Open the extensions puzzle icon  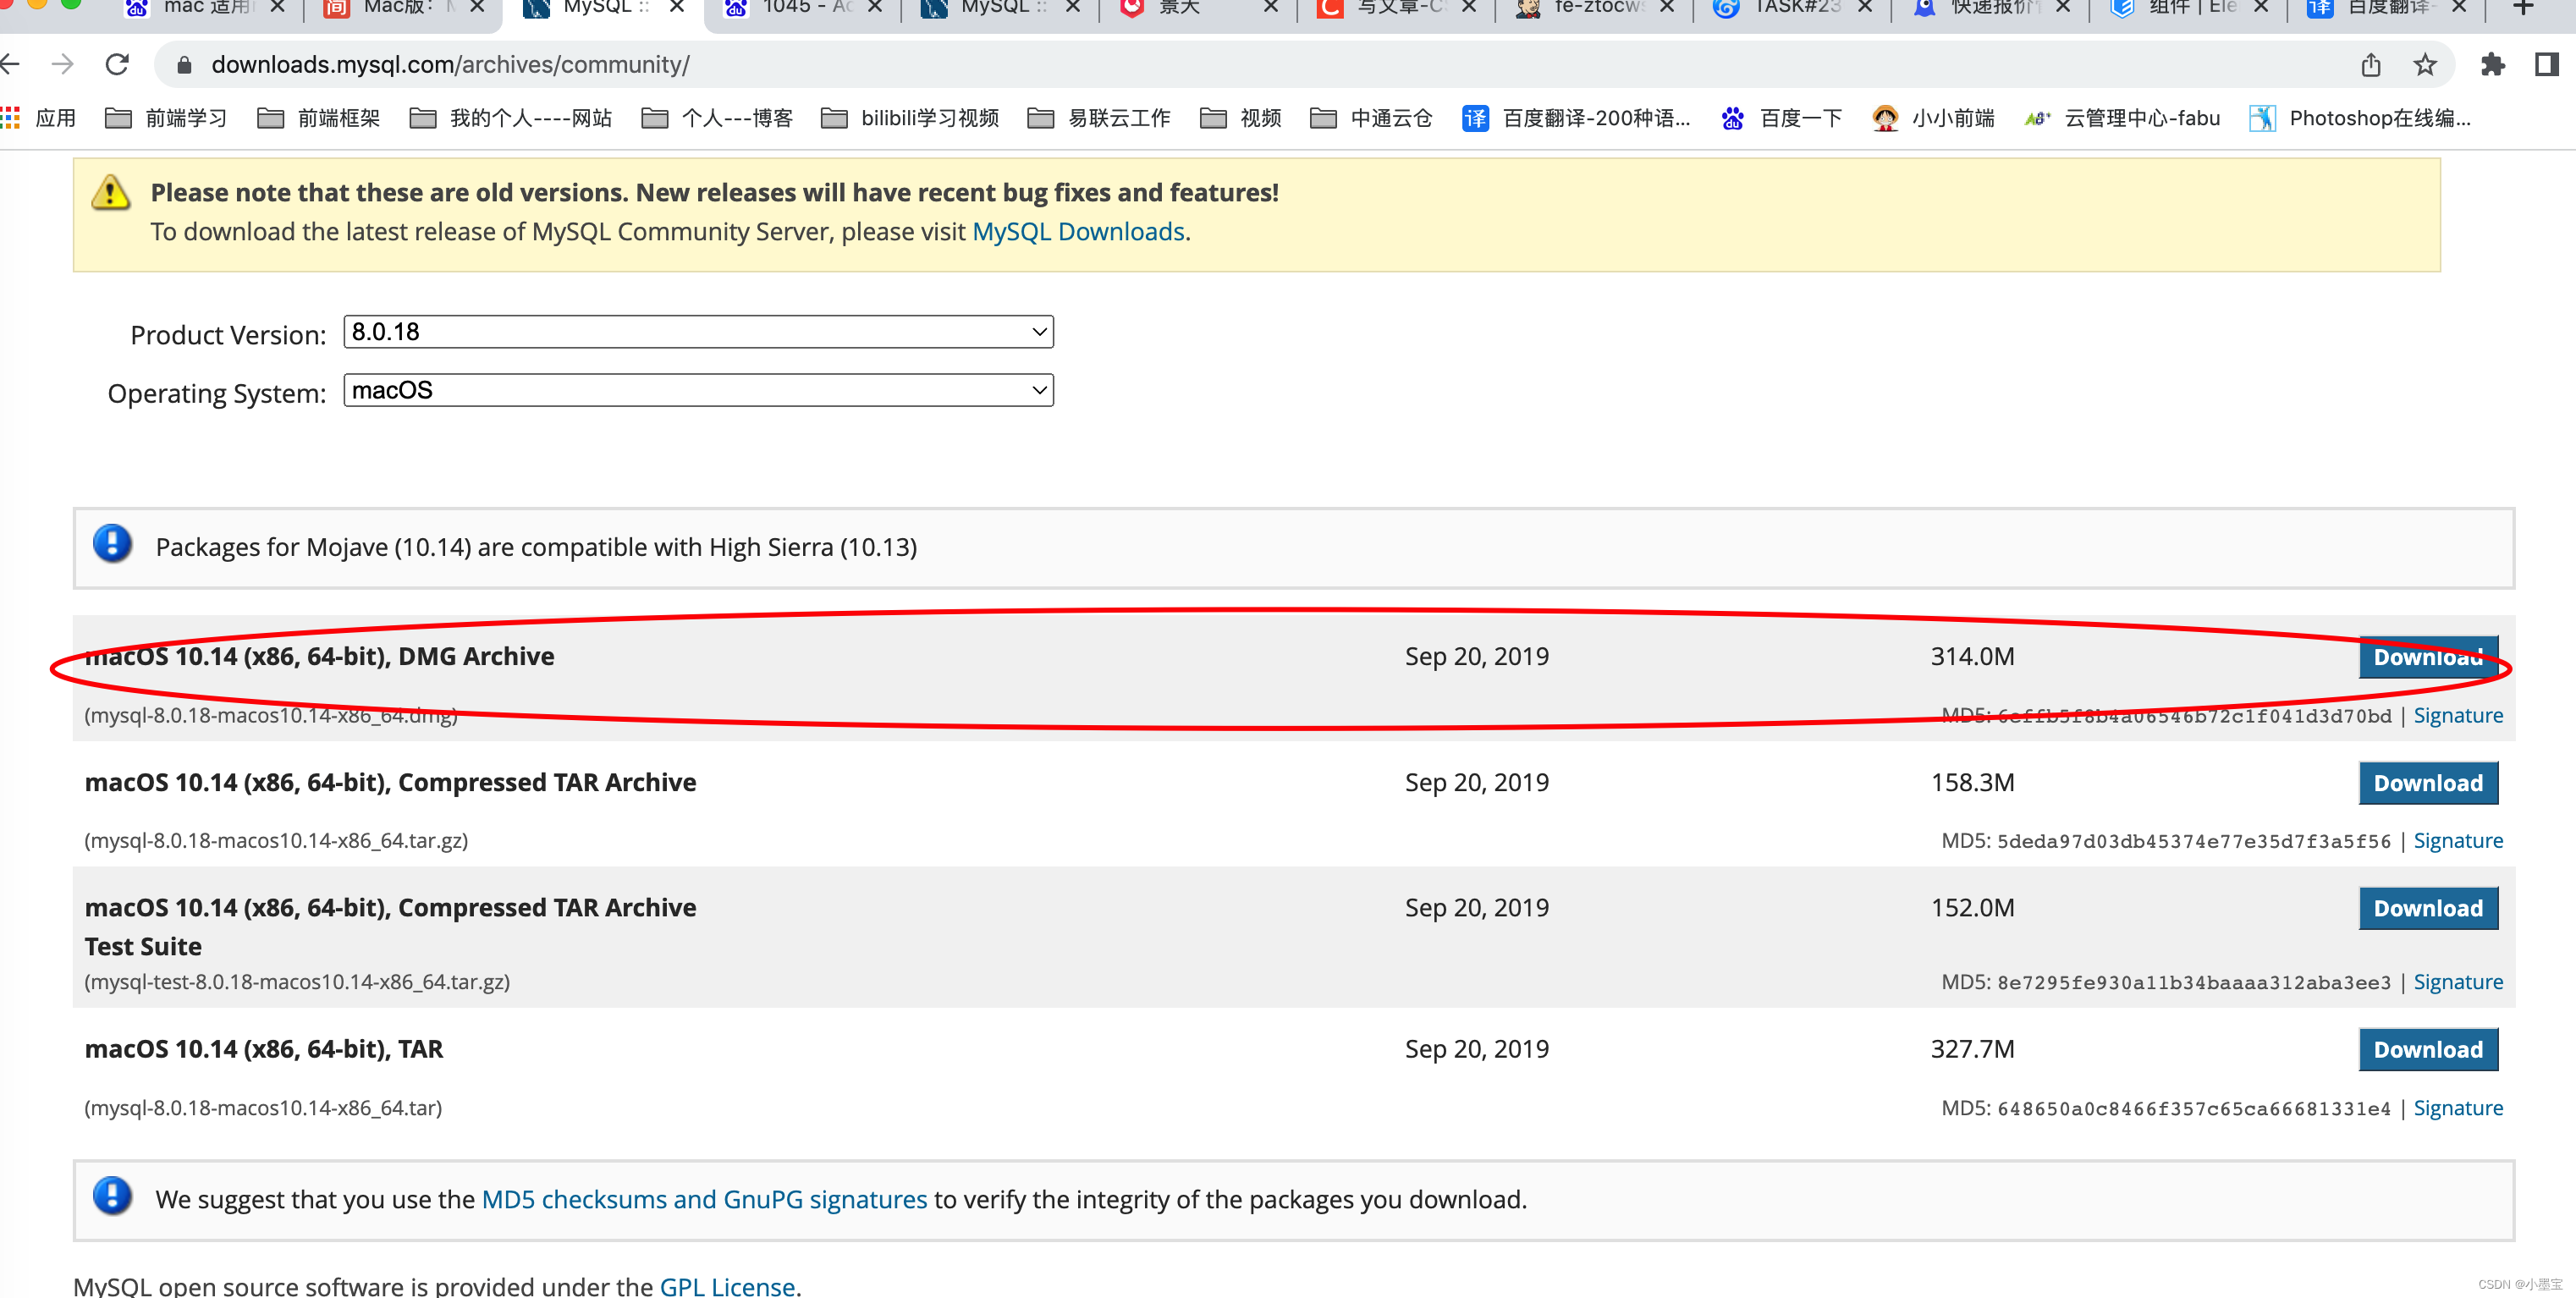(x=2493, y=65)
